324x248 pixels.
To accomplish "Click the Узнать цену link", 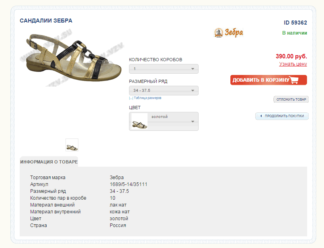I will 293,64.
